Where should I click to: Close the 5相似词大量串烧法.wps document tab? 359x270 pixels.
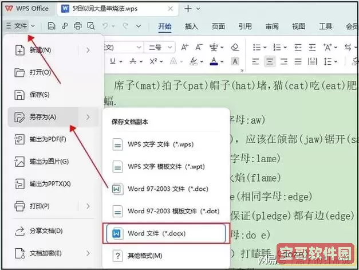(171, 9)
